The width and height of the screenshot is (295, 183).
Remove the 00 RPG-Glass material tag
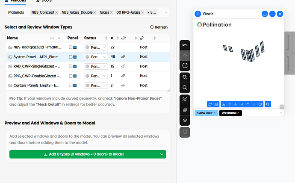click(142, 12)
